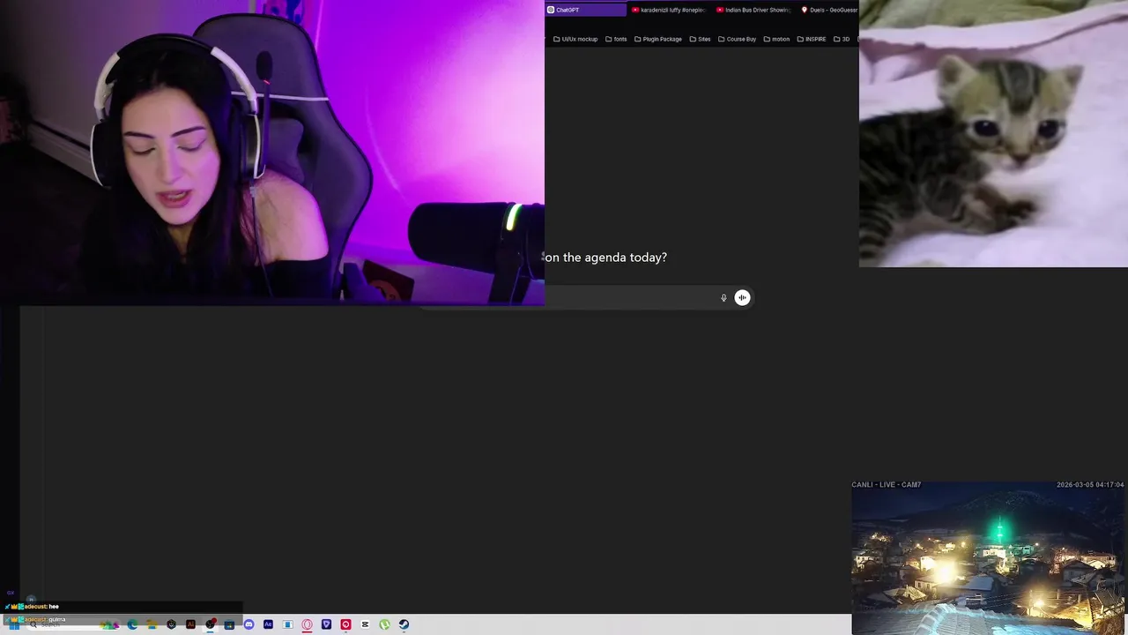Image resolution: width=1128 pixels, height=635 pixels.
Task: Open the UI/Ux mockup bookmark folder
Action: pos(575,39)
